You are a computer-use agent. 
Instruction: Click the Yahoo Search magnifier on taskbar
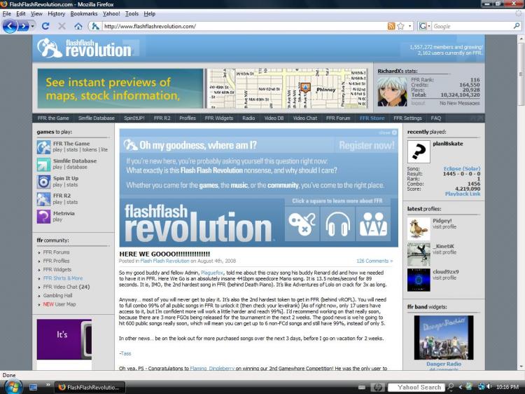pyautogui.click(x=451, y=387)
